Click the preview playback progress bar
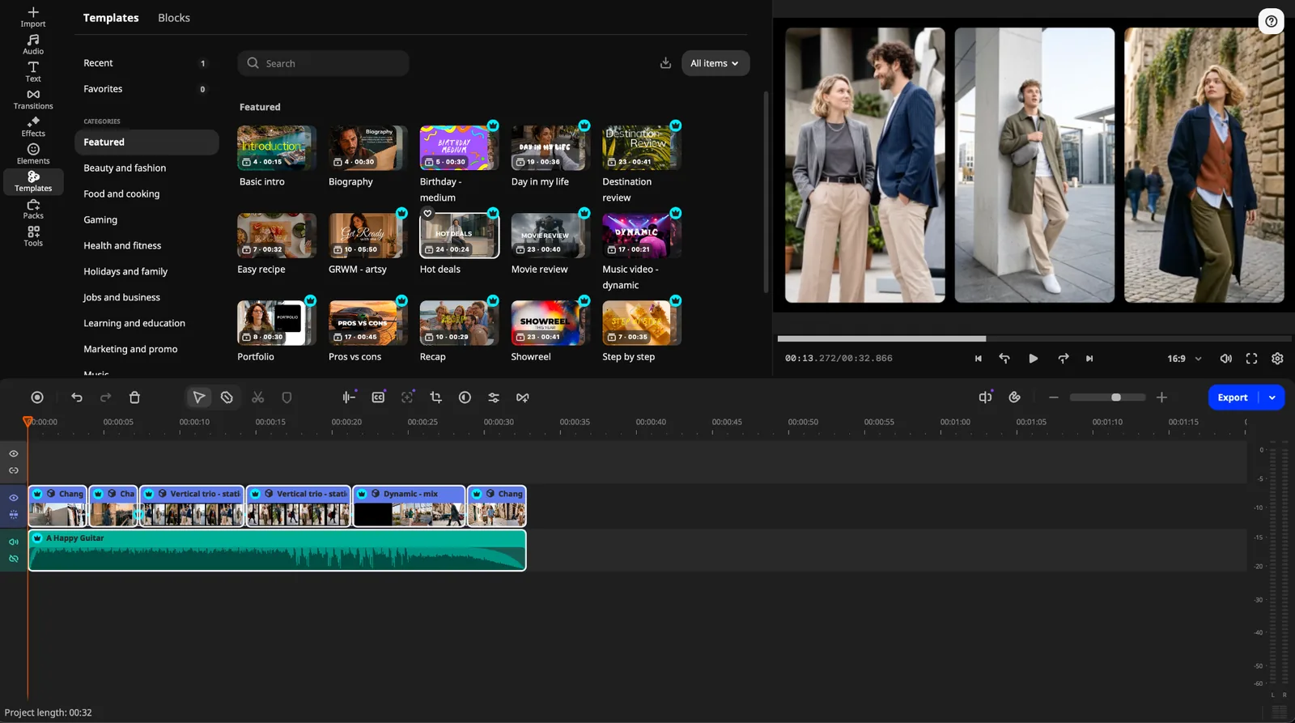Viewport: 1295px width, 723px height. [1034, 338]
